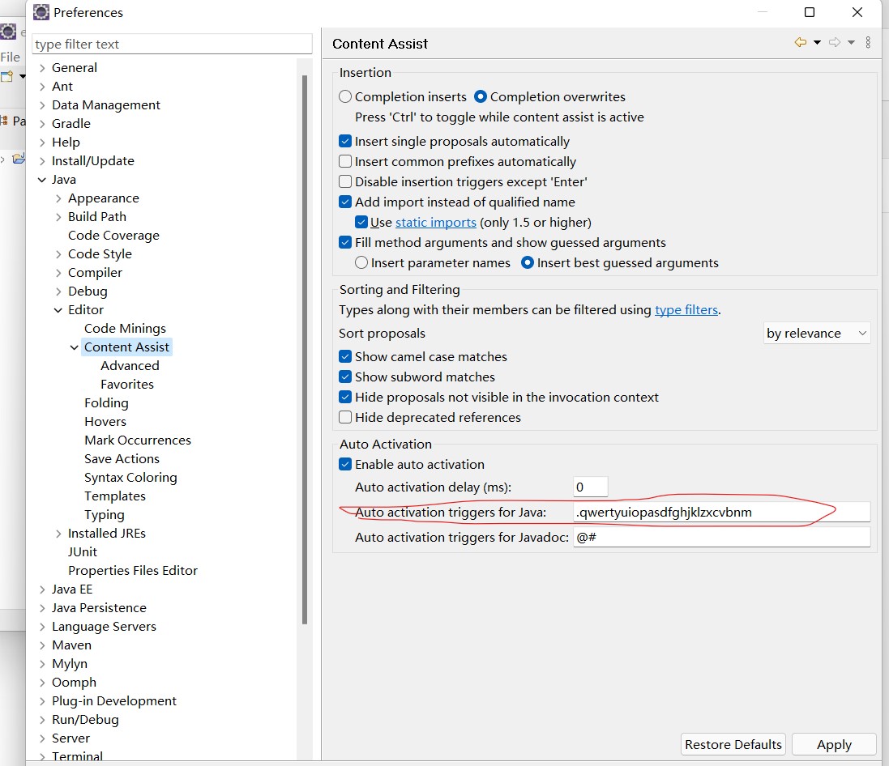Click Auto activation triggers for Java field
Screen dimensions: 889x766
721,513
